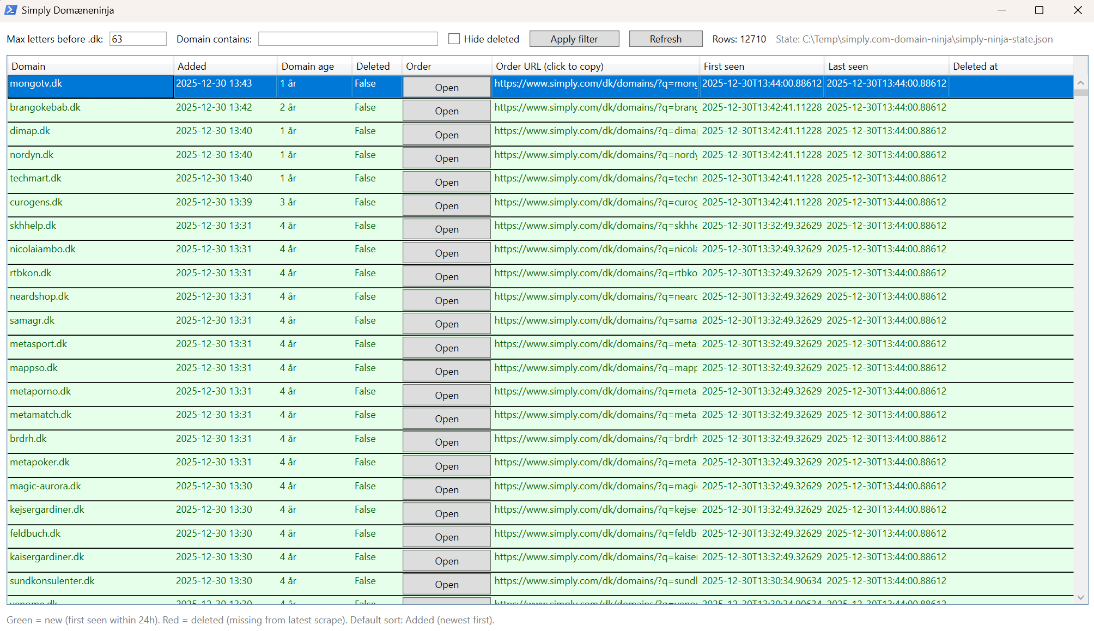1094x631 pixels.
Task: Sort by the Domain column header
Action: 90,66
